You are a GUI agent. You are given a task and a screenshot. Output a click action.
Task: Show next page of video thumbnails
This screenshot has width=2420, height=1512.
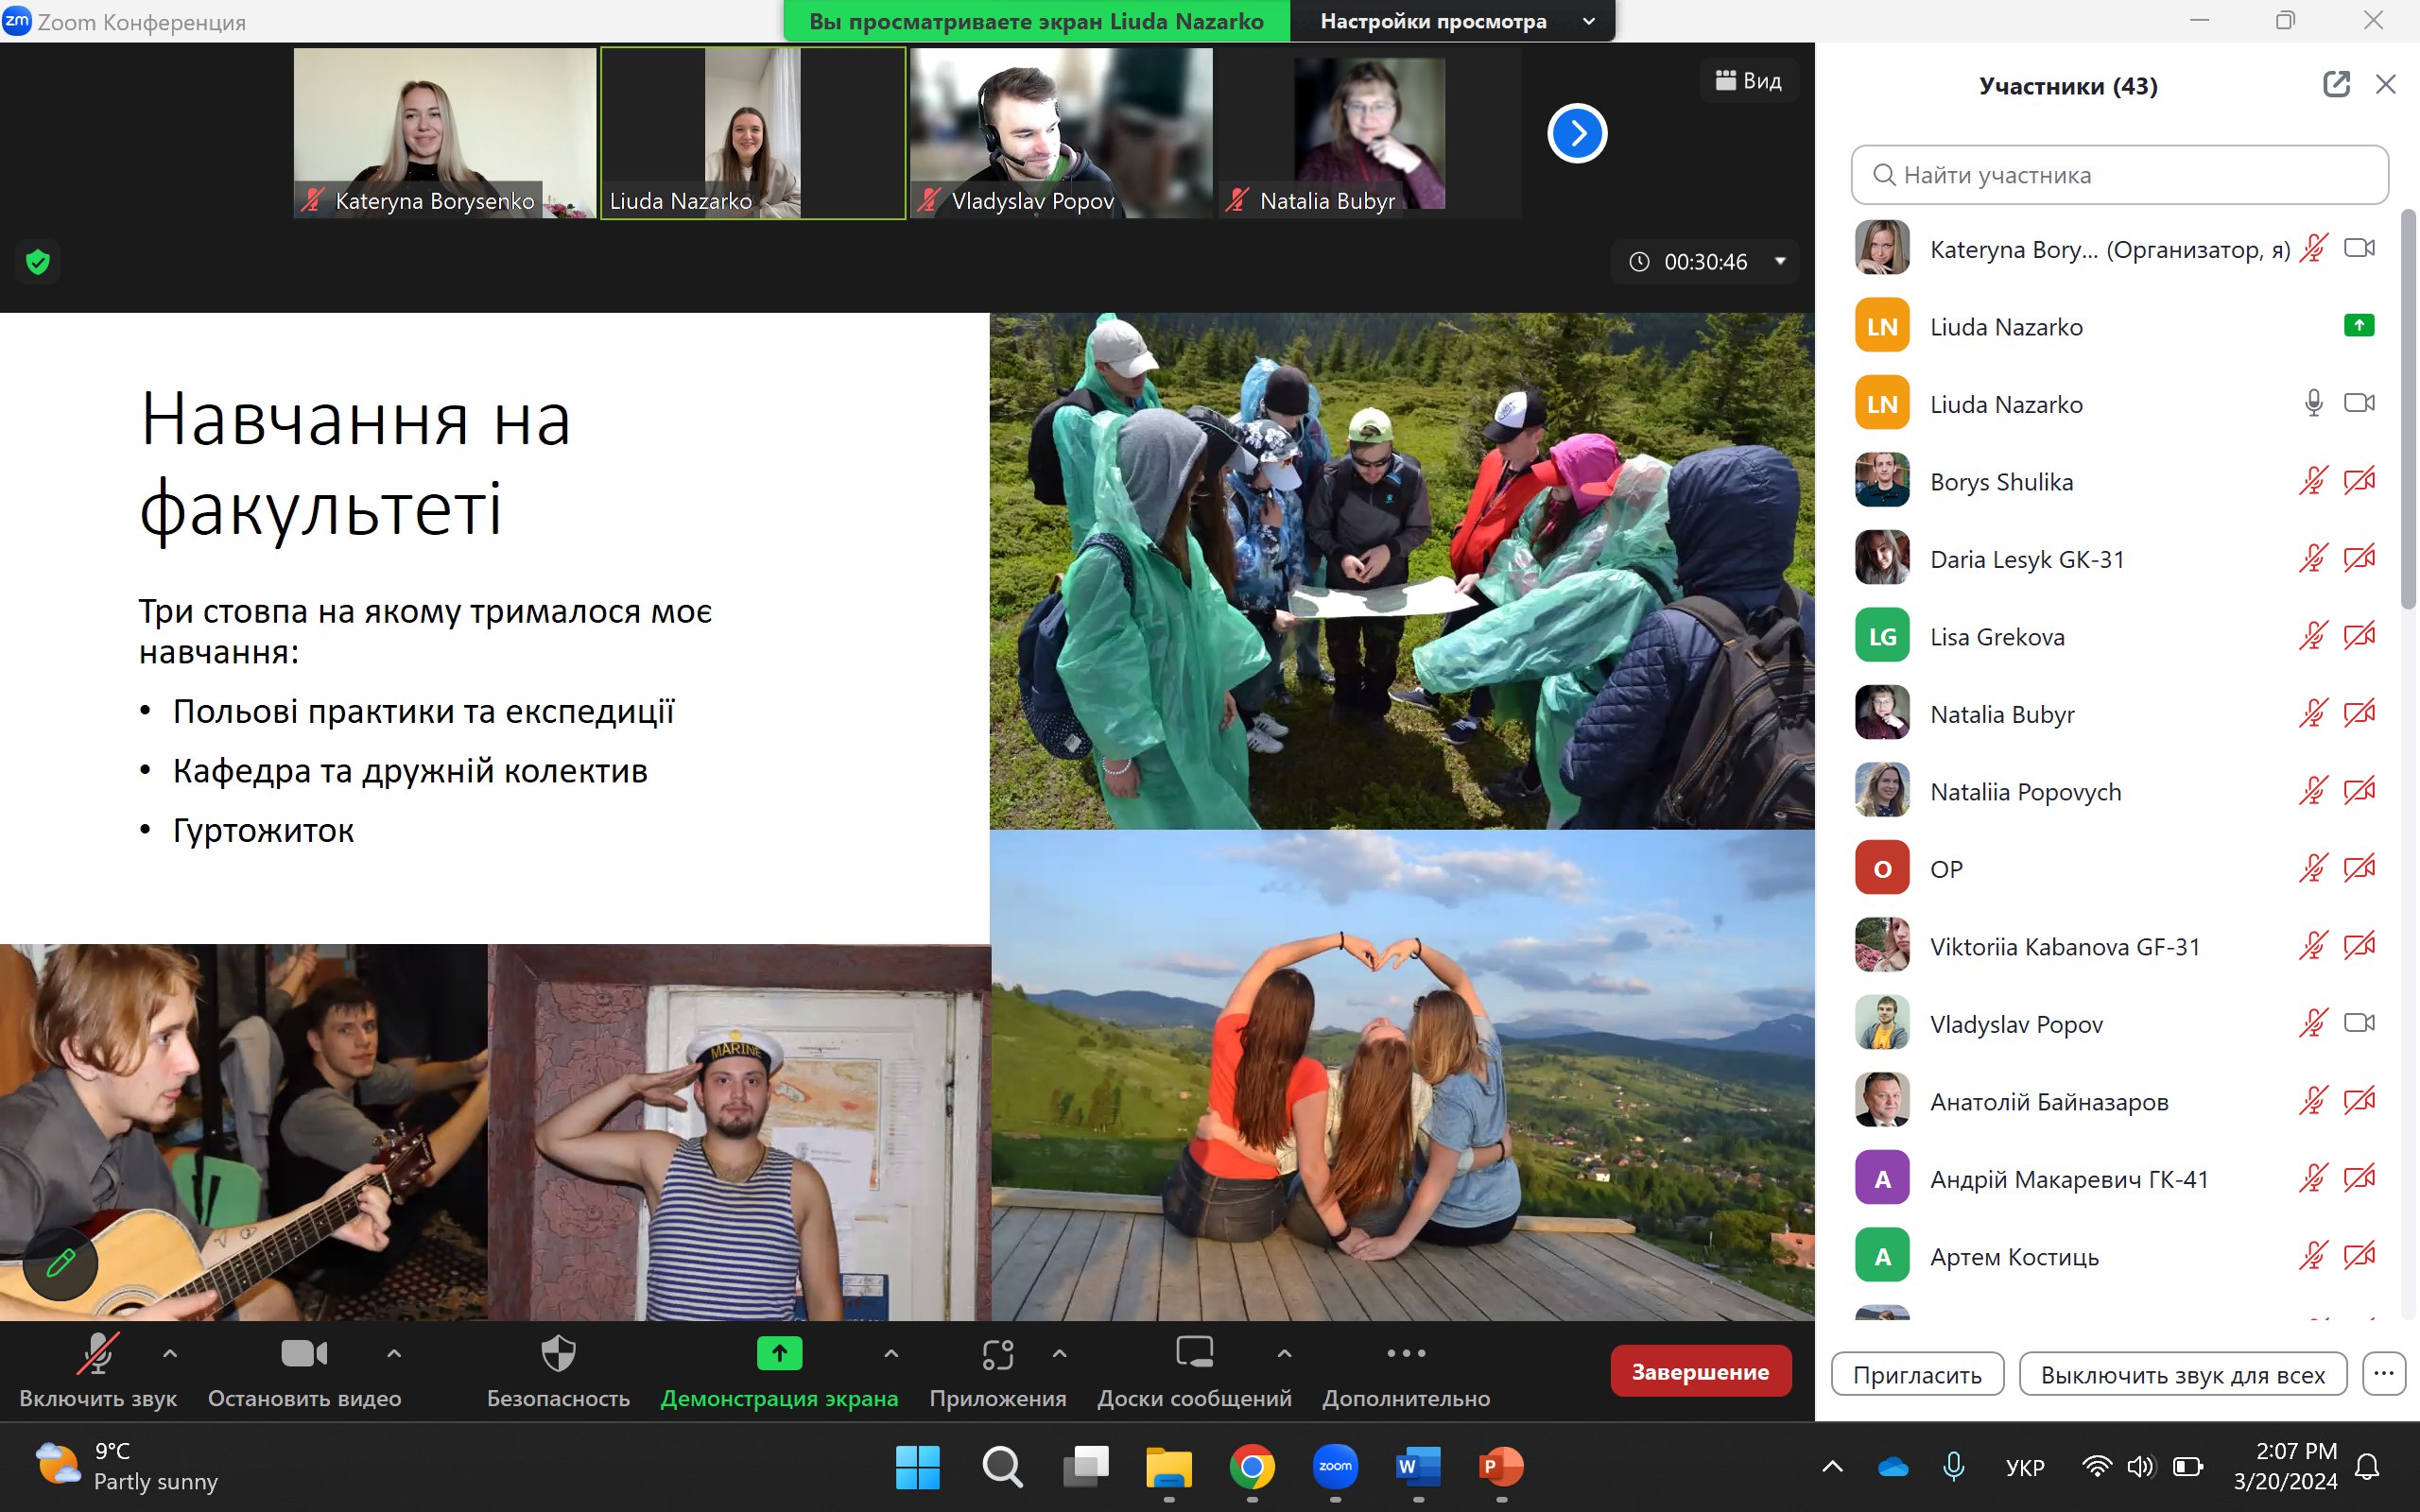(1577, 133)
